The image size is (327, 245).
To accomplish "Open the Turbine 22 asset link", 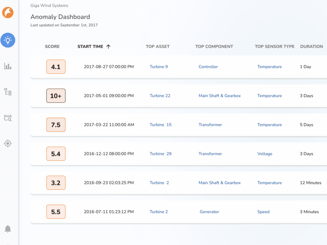I will [160, 96].
